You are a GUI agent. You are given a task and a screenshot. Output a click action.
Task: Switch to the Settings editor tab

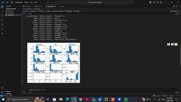(61, 6)
